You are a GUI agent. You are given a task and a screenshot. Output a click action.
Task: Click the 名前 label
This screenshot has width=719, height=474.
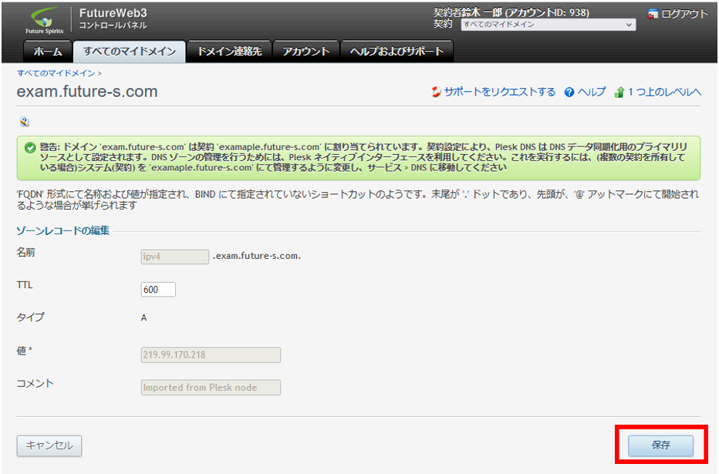tap(25, 252)
